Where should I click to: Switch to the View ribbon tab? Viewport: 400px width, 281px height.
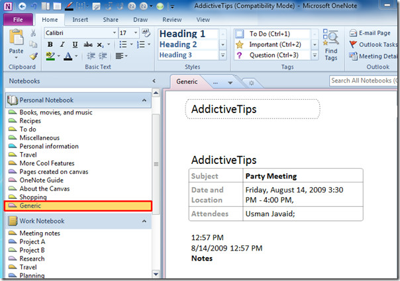point(203,20)
